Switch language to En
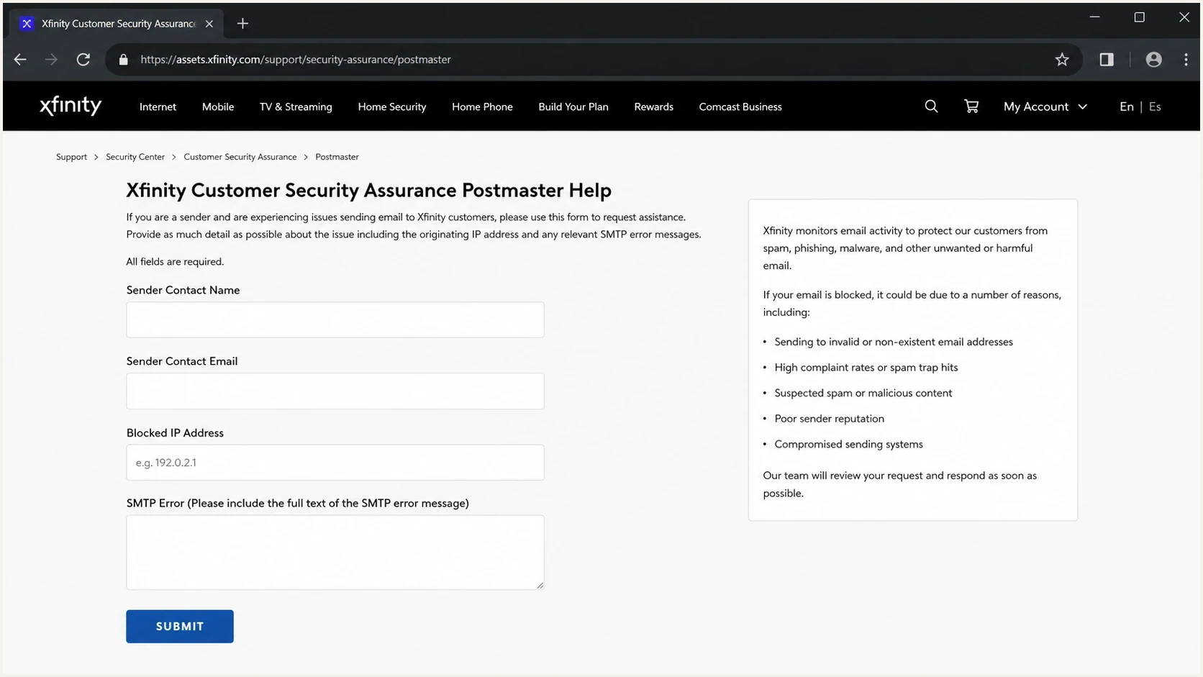The width and height of the screenshot is (1203, 677). pos(1127,106)
